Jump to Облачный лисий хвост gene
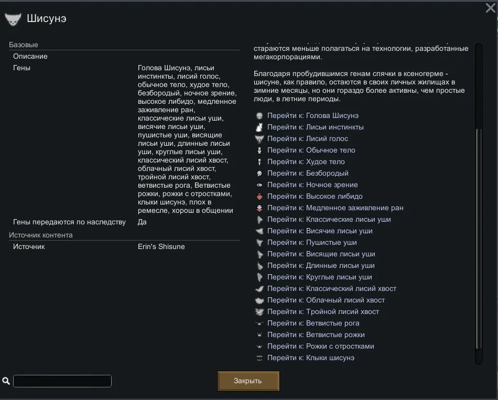The width and height of the screenshot is (498, 400). (326, 300)
